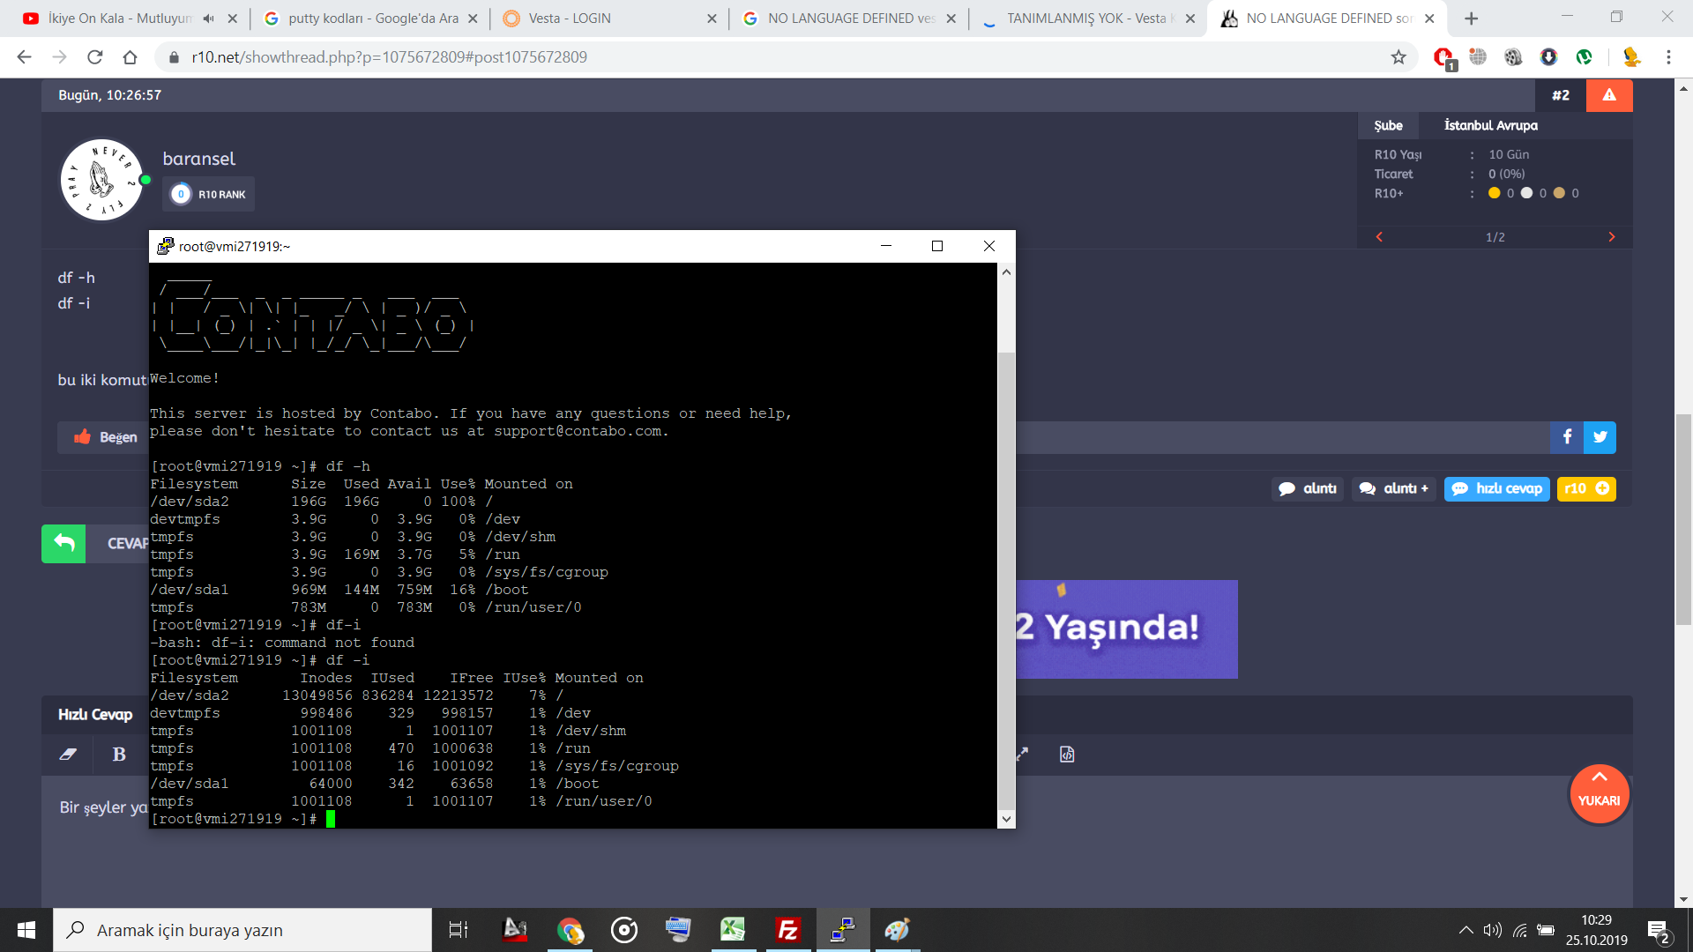Close the Vesta - LOGIN tab
This screenshot has height=952, width=1693.
tap(712, 19)
